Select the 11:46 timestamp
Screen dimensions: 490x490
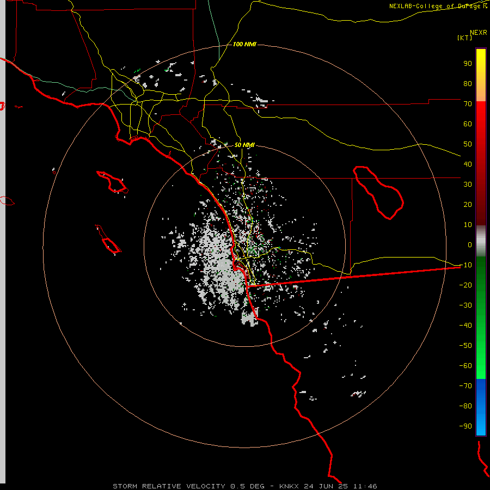[365, 486]
